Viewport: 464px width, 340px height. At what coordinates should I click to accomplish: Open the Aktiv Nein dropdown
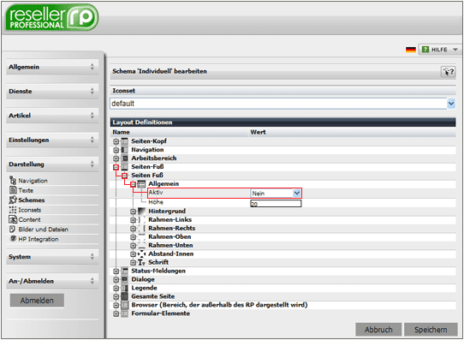point(296,194)
